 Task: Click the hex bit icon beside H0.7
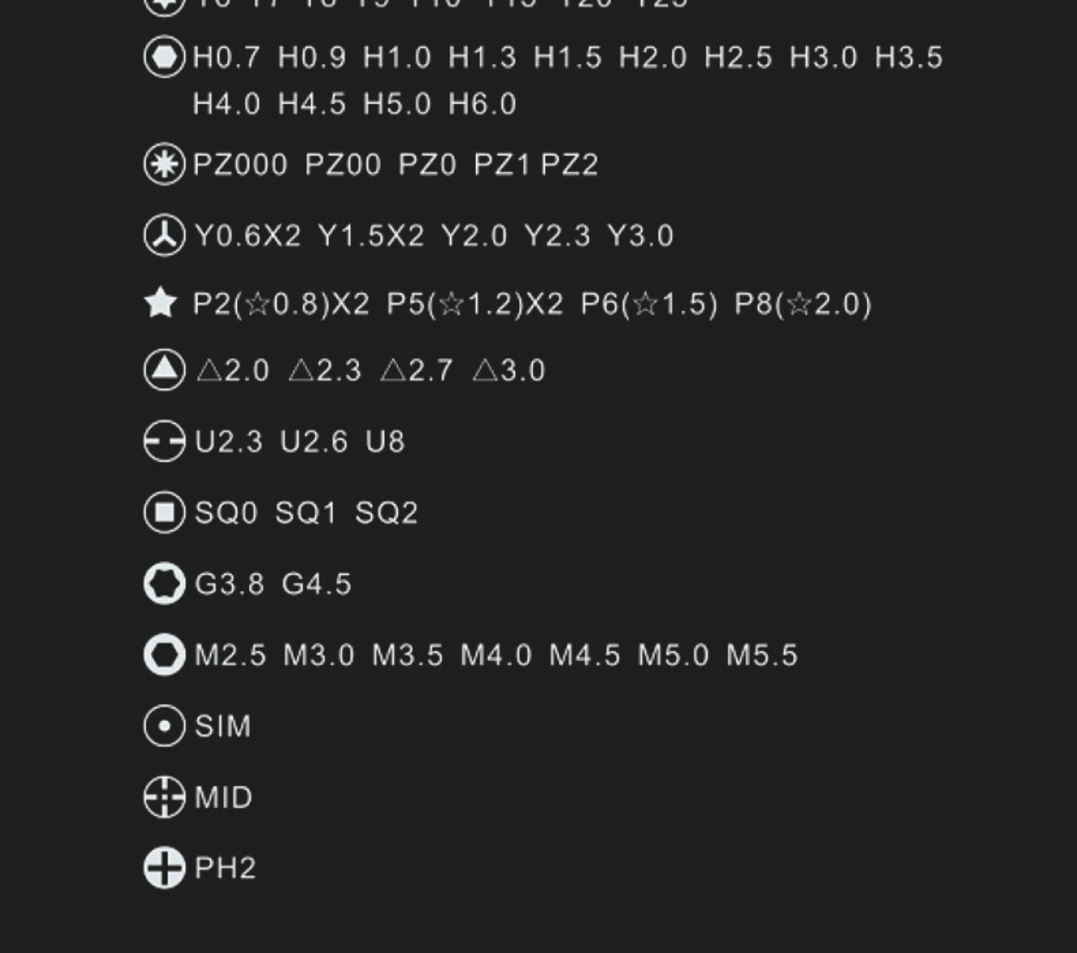pyautogui.click(x=164, y=57)
